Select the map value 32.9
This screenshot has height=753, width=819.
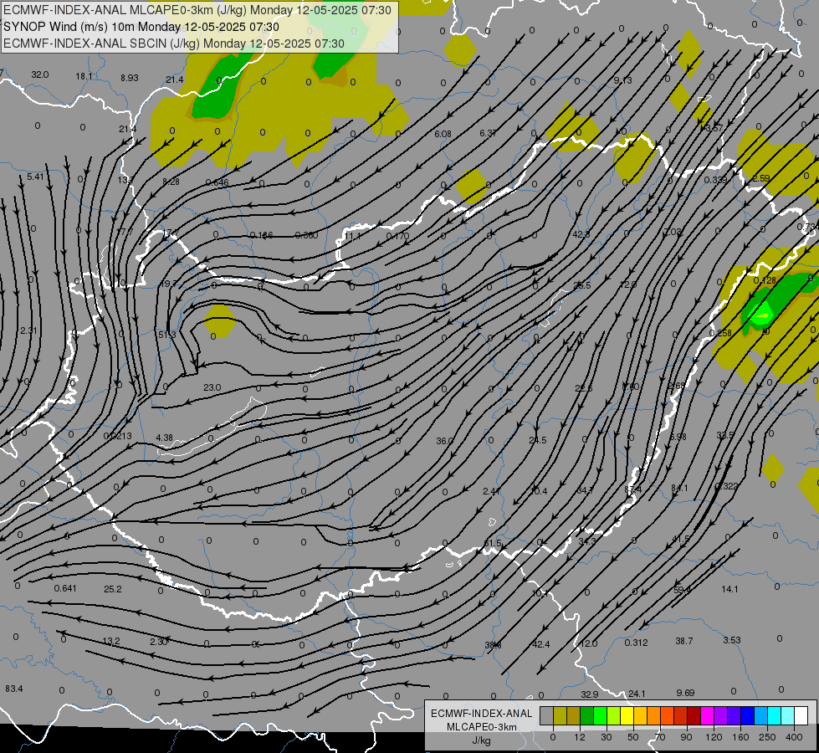(590, 694)
